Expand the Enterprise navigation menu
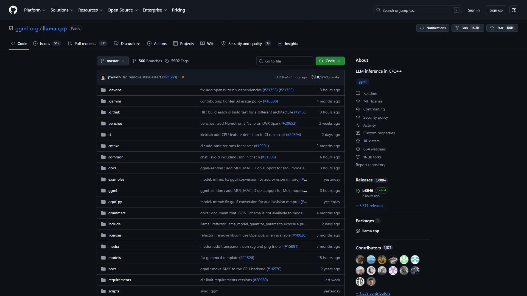Viewport: 527px width, 296px height. [x=155, y=10]
